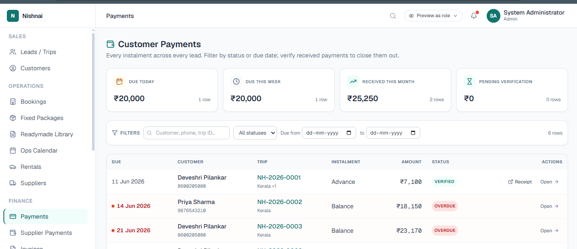The height and width of the screenshot is (249, 577).
Task: Click the Due from date field
Action: [x=329, y=133]
